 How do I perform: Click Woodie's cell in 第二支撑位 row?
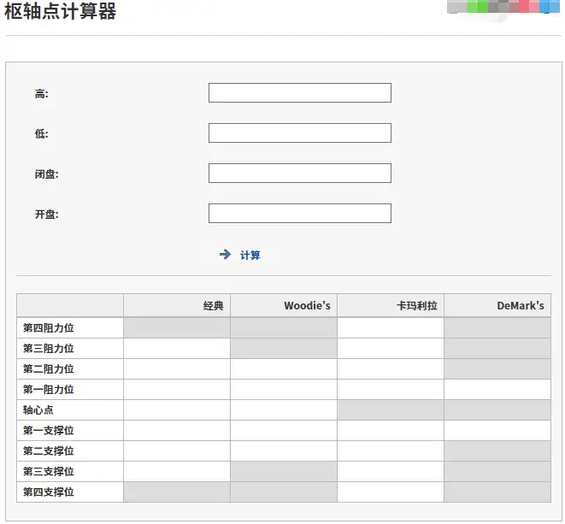coord(284,451)
